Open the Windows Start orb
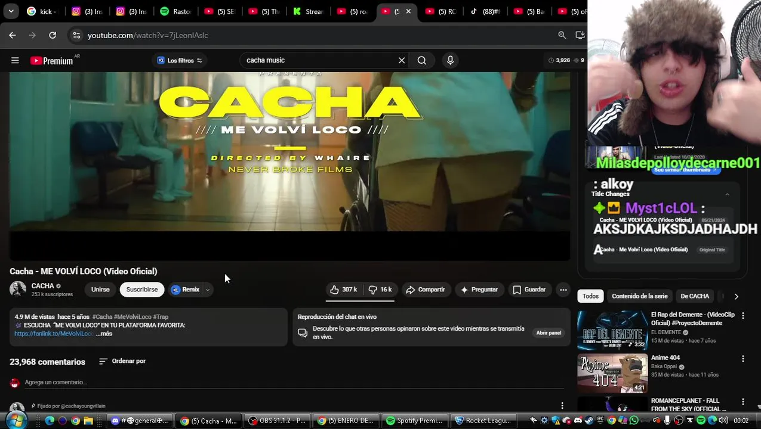This screenshot has width=761, height=429. click(16, 420)
